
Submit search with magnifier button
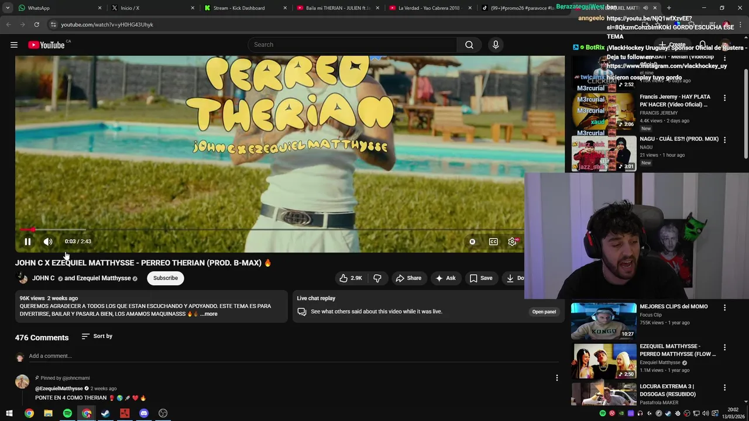tap(469, 44)
